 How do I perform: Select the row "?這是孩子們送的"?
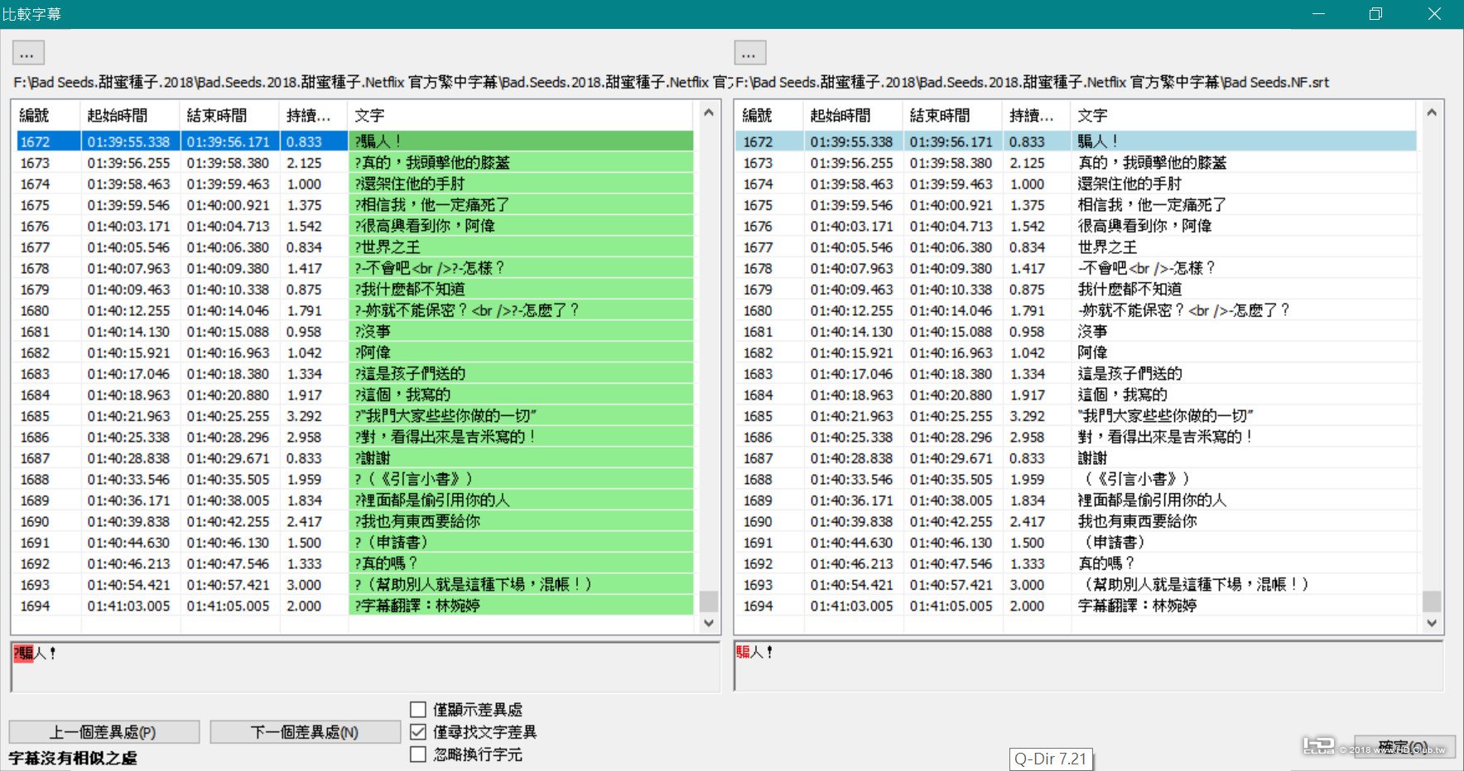(354, 374)
